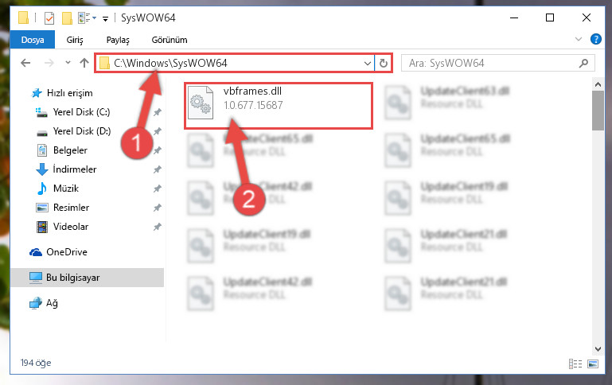Switch to the Görünüm ribbon tab
Viewport: 612px width, 385px height.
[170, 40]
